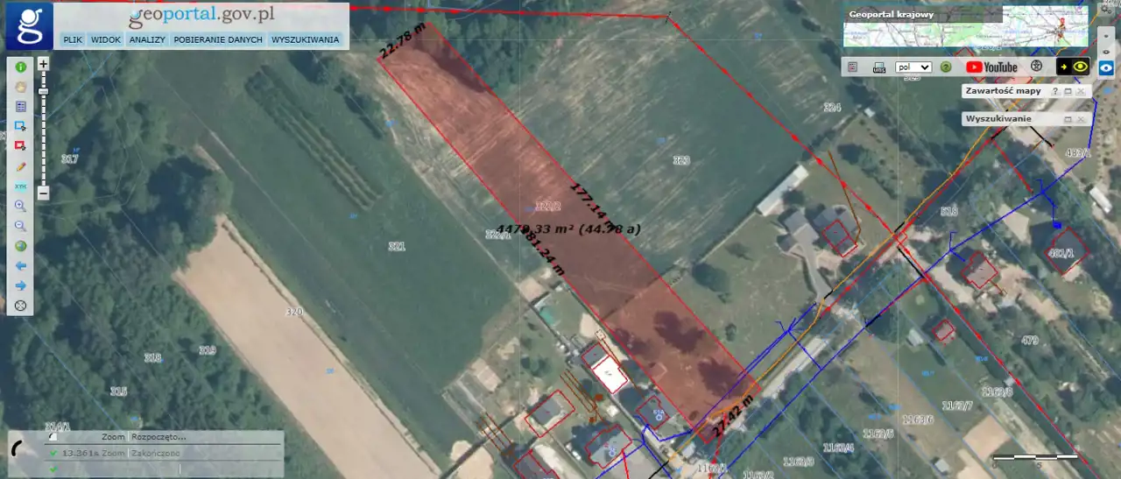Go to previous map view arrow

20,265
